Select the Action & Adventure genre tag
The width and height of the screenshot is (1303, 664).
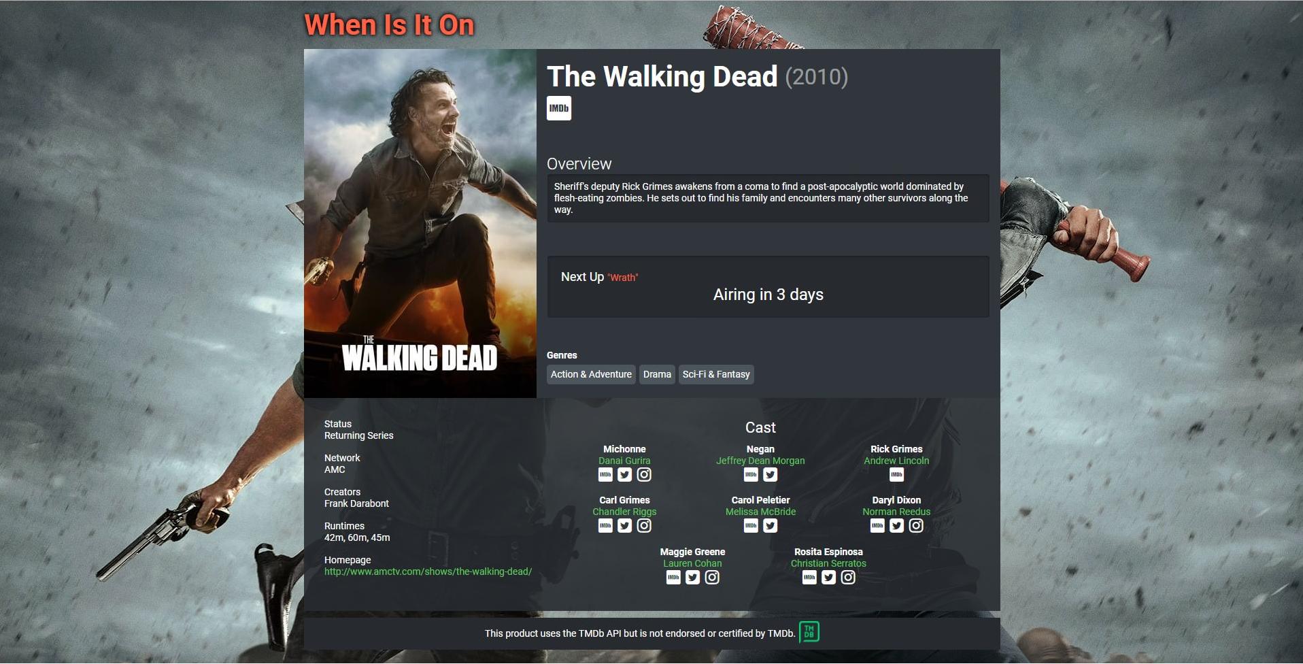pyautogui.click(x=591, y=374)
